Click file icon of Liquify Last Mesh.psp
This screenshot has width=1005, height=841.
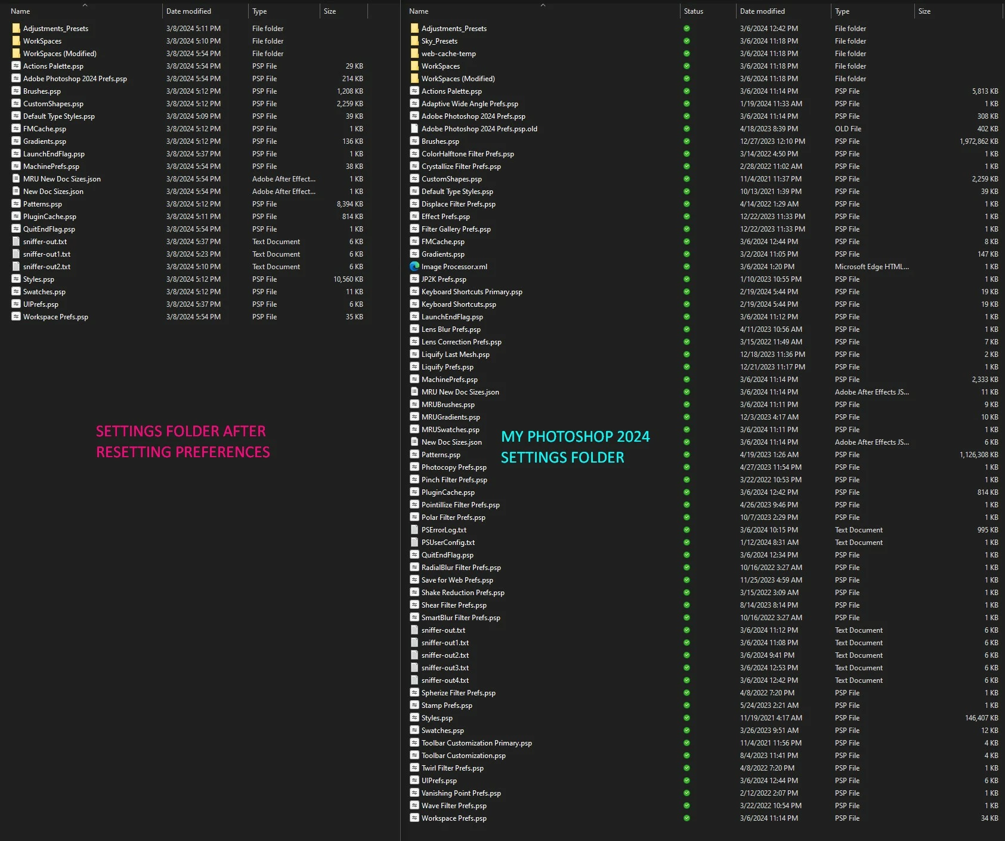pos(415,355)
